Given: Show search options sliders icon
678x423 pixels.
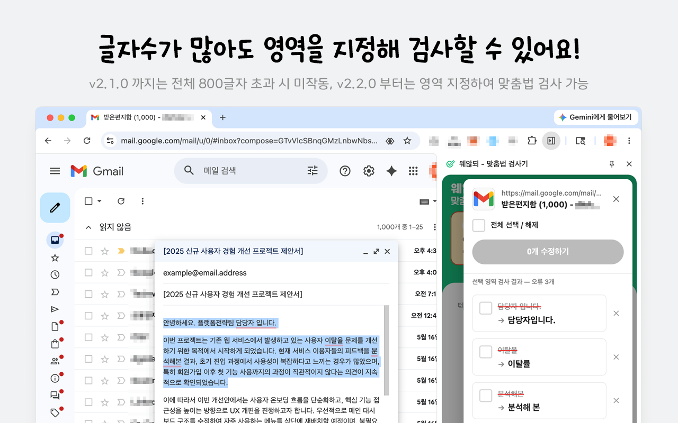Looking at the screenshot, I should pyautogui.click(x=313, y=170).
